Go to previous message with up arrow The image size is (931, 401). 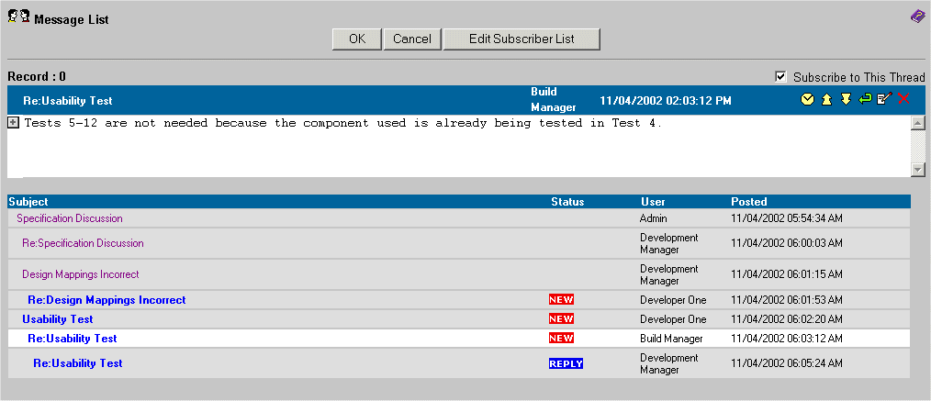point(826,99)
